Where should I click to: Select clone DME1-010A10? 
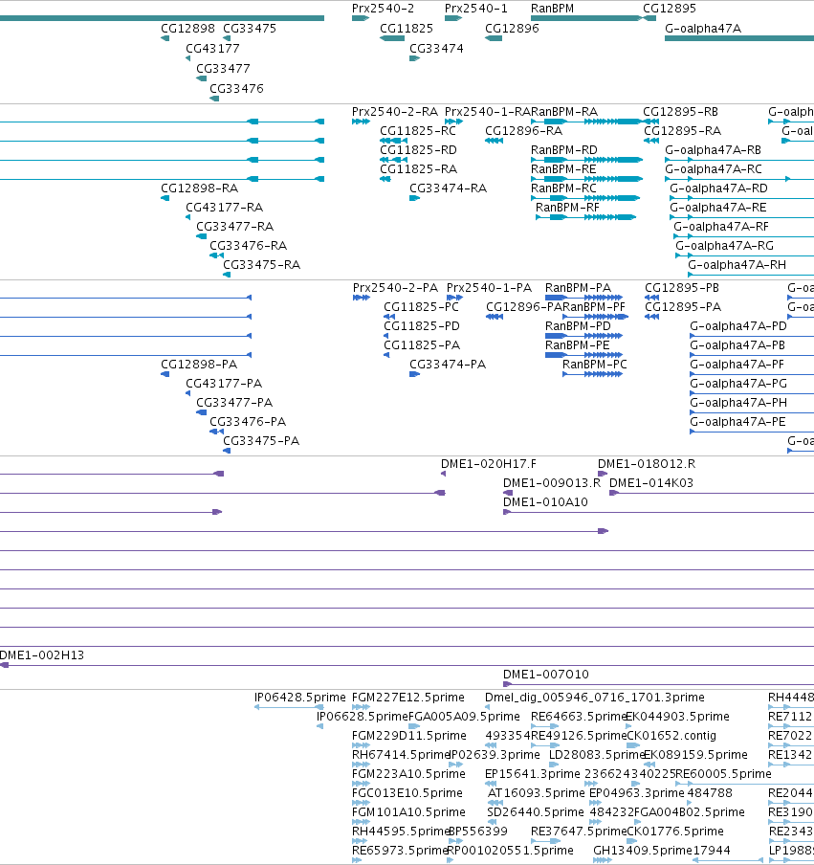[x=545, y=502]
